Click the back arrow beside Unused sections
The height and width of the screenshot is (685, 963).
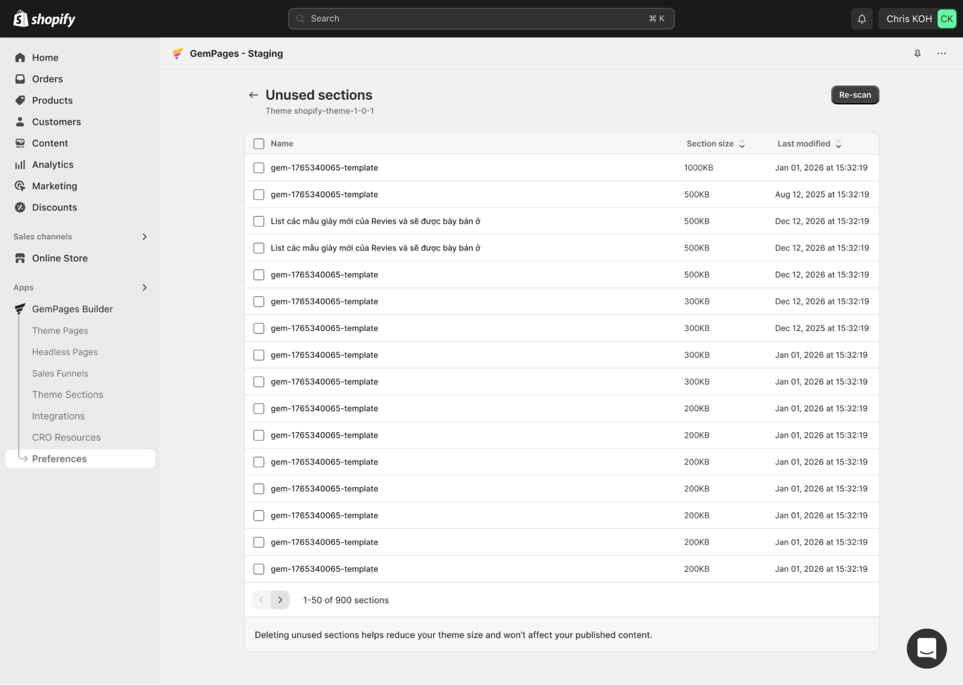tap(253, 95)
